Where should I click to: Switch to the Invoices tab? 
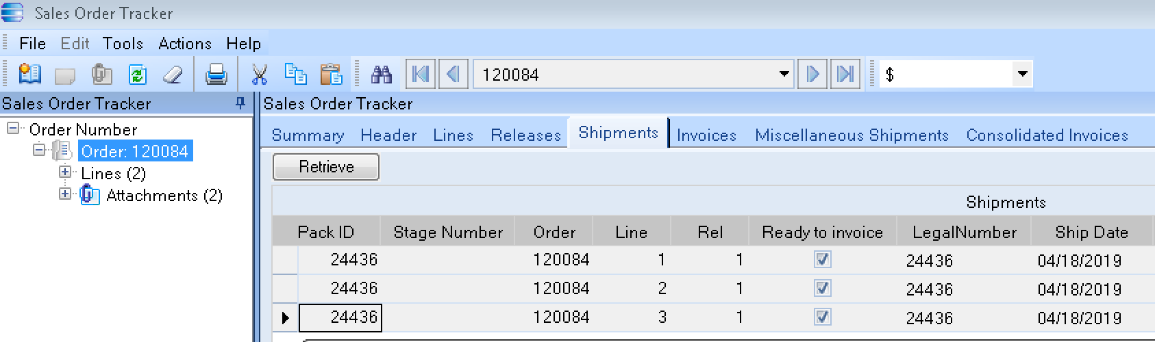(706, 135)
